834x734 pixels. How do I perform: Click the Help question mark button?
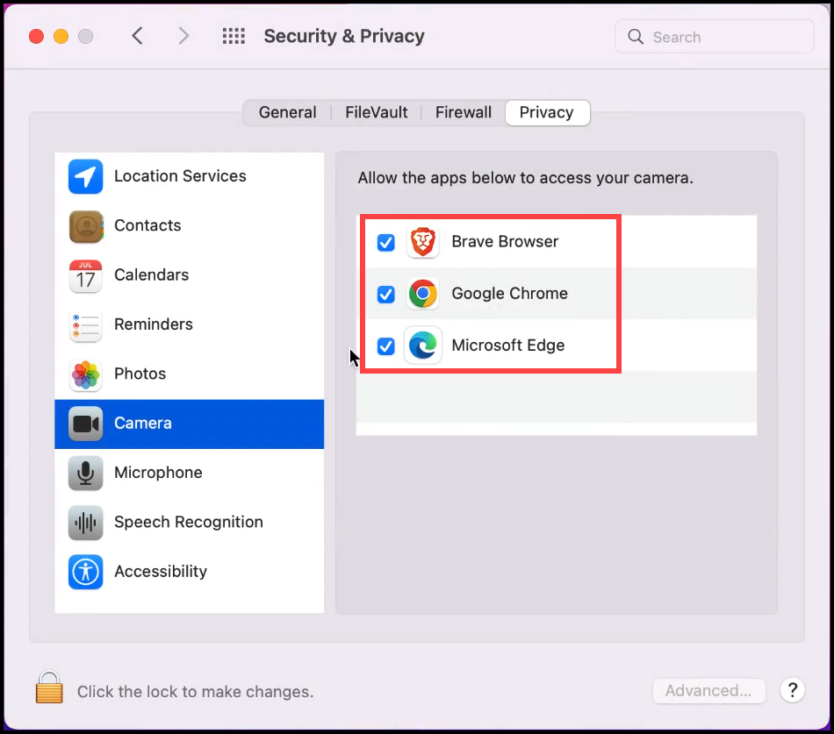pyautogui.click(x=792, y=690)
